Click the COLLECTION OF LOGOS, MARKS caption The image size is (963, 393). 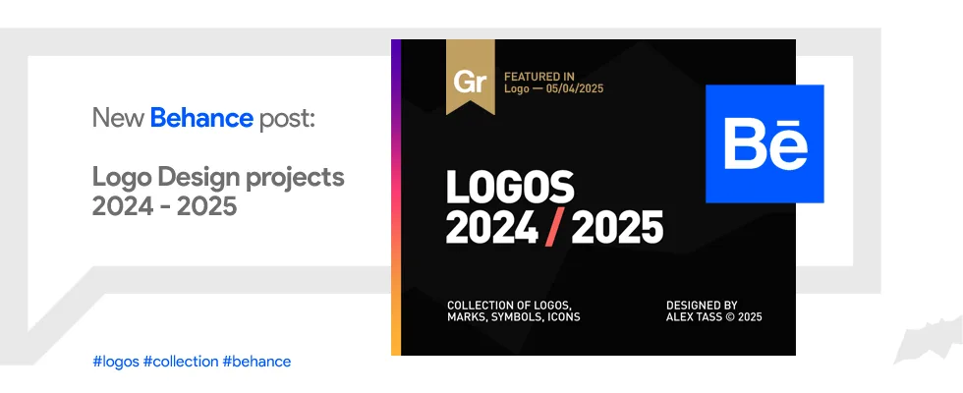pos(513,311)
